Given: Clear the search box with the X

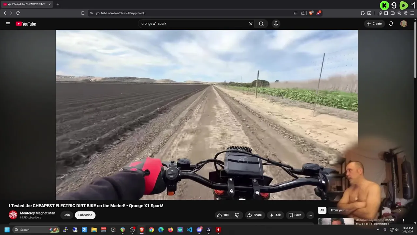Looking at the screenshot, I should click(251, 24).
